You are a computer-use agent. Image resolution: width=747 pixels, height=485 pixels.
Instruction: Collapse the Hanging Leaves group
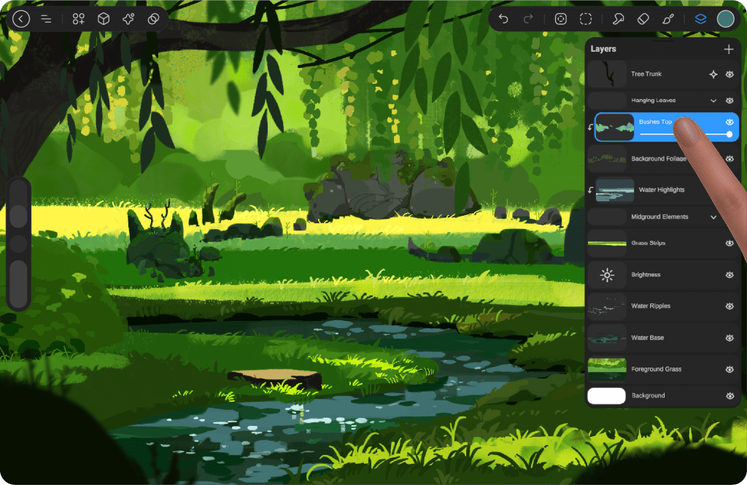coord(713,101)
